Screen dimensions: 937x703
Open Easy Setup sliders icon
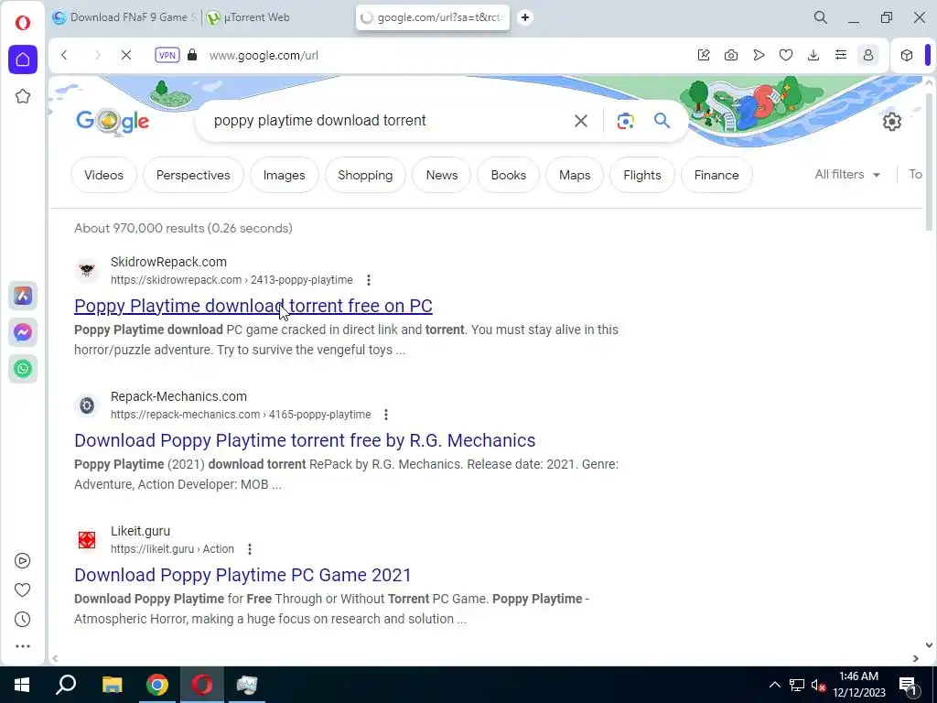841,55
